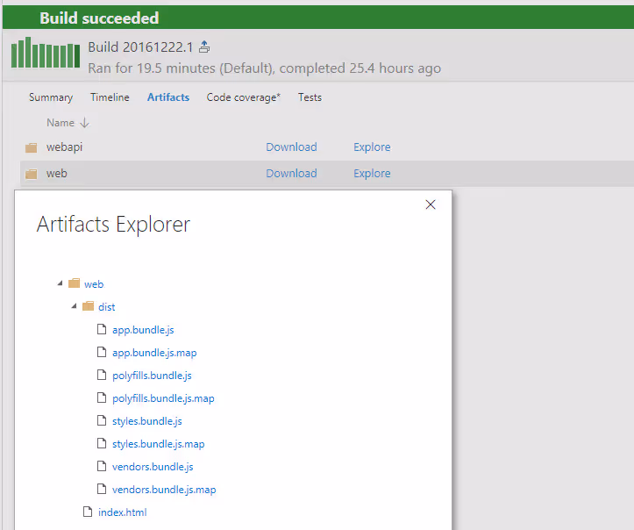Click the web artifact folder icon in list
The height and width of the screenshot is (530, 634).
tap(32, 174)
